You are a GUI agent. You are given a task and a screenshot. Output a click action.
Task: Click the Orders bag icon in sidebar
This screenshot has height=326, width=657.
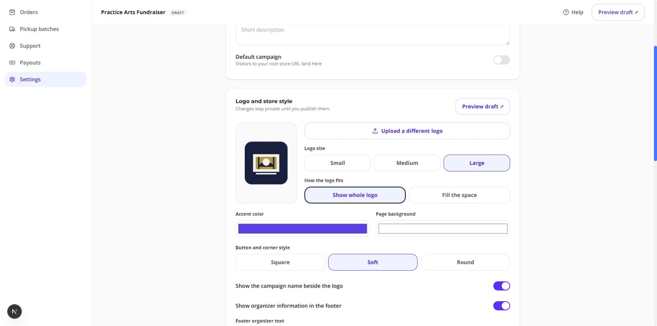[12, 12]
